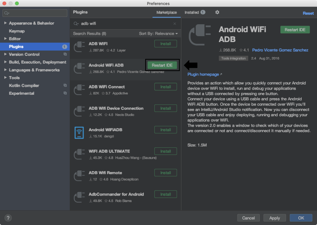
Task: Switch to the Marketplace tab
Action: 167,13
